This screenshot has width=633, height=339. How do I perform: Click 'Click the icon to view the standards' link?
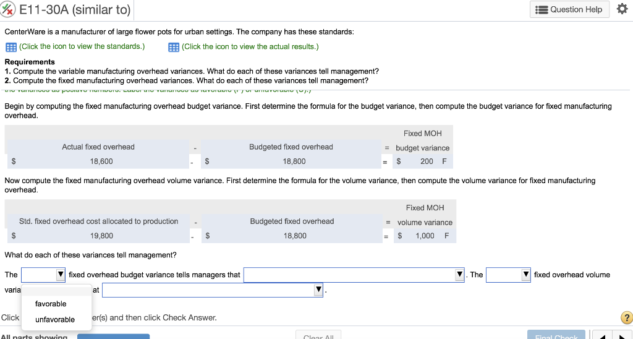point(82,46)
